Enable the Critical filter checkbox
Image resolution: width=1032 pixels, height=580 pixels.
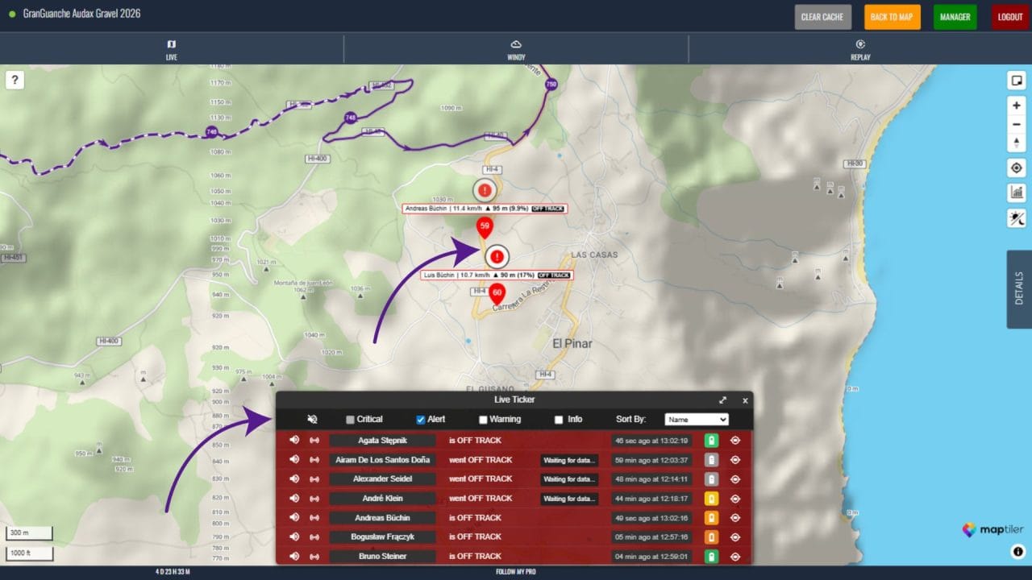350,420
